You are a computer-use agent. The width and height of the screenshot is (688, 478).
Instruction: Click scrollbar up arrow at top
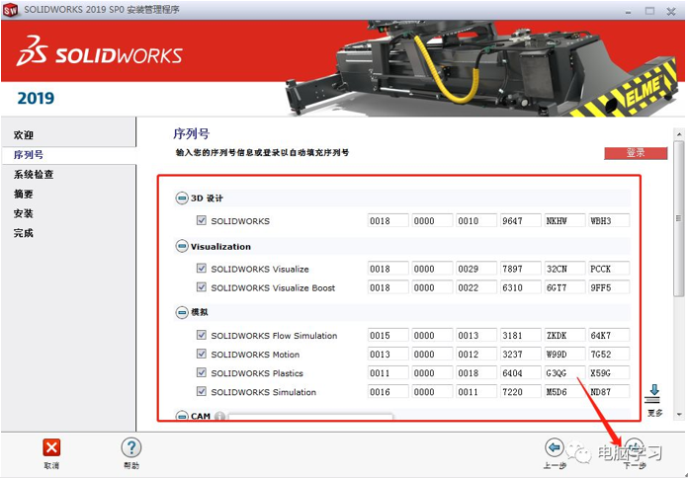(x=679, y=134)
